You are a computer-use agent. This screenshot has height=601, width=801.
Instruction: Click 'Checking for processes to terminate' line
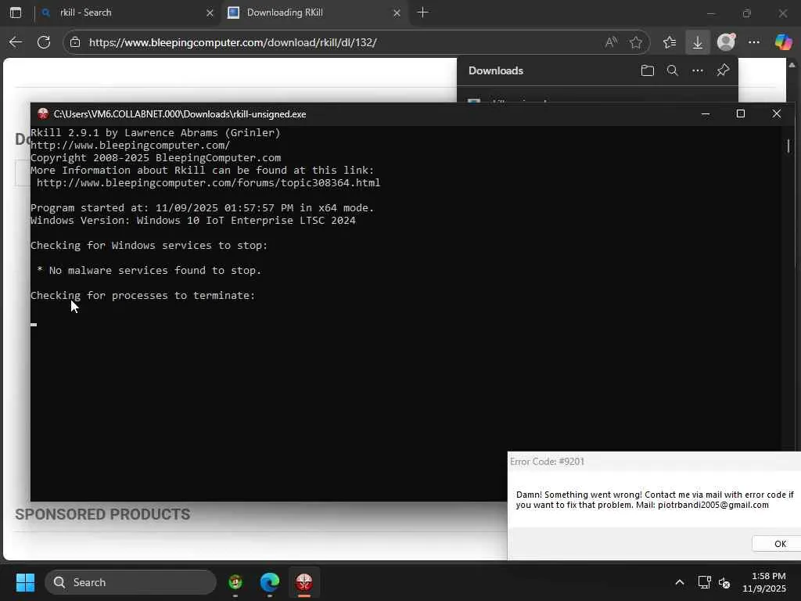pyautogui.click(x=143, y=295)
